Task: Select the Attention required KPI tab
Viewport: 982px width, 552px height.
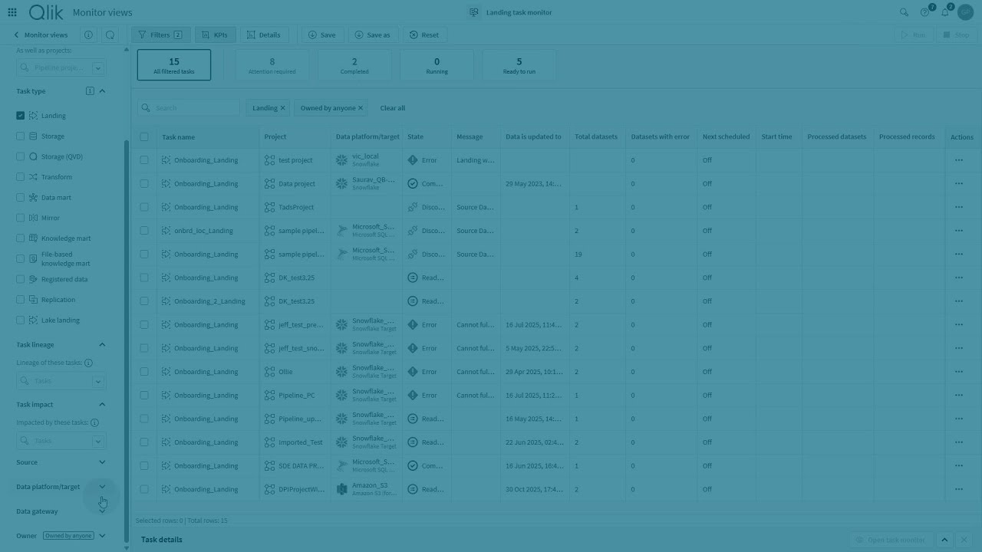Action: 272,65
